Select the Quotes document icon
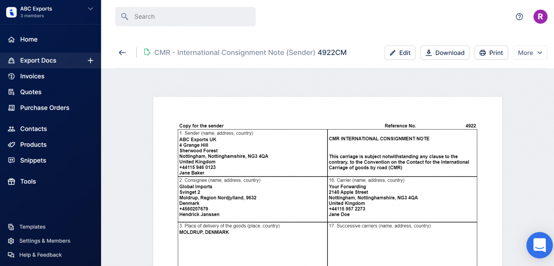Viewport: 554px width, 266px height. coord(12,92)
